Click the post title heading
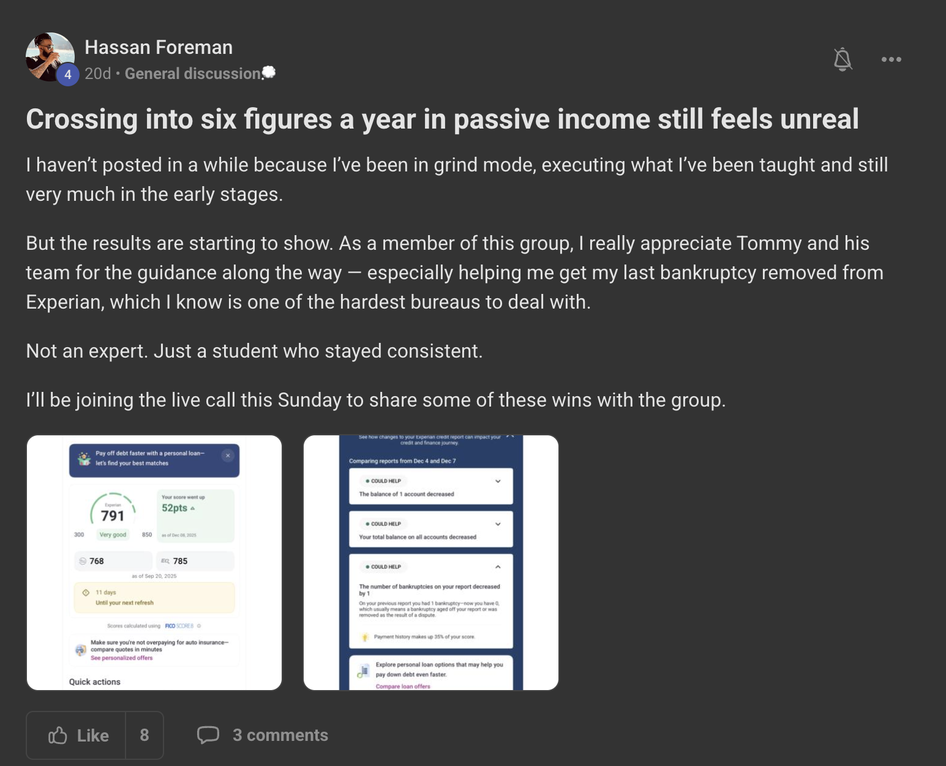 (x=442, y=119)
